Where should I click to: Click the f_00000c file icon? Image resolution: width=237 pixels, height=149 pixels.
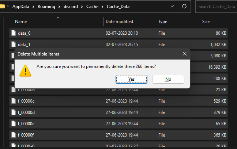14,101
